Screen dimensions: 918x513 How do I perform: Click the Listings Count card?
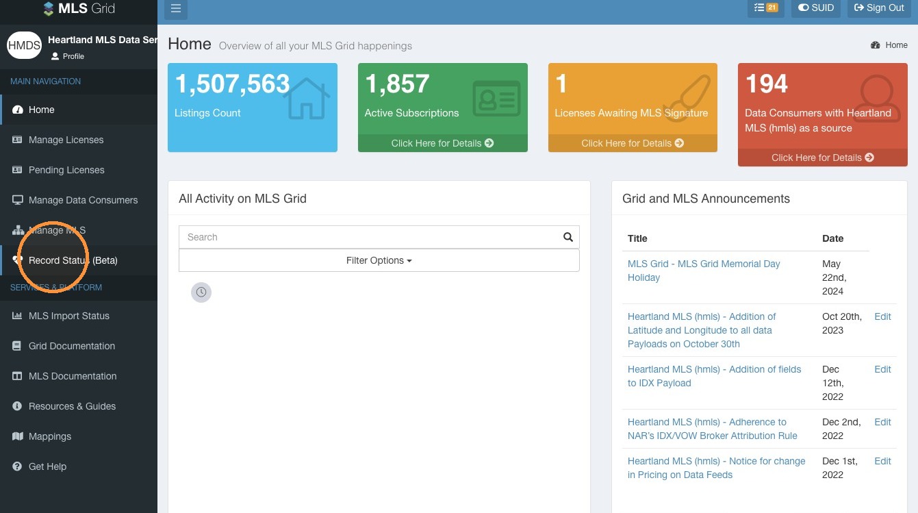pyautogui.click(x=253, y=108)
